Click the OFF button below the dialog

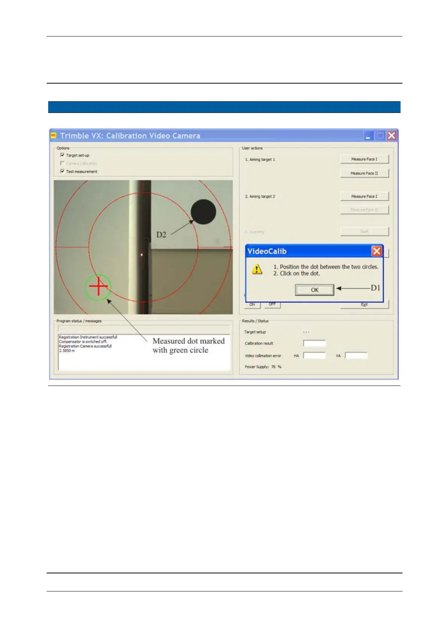click(272, 304)
